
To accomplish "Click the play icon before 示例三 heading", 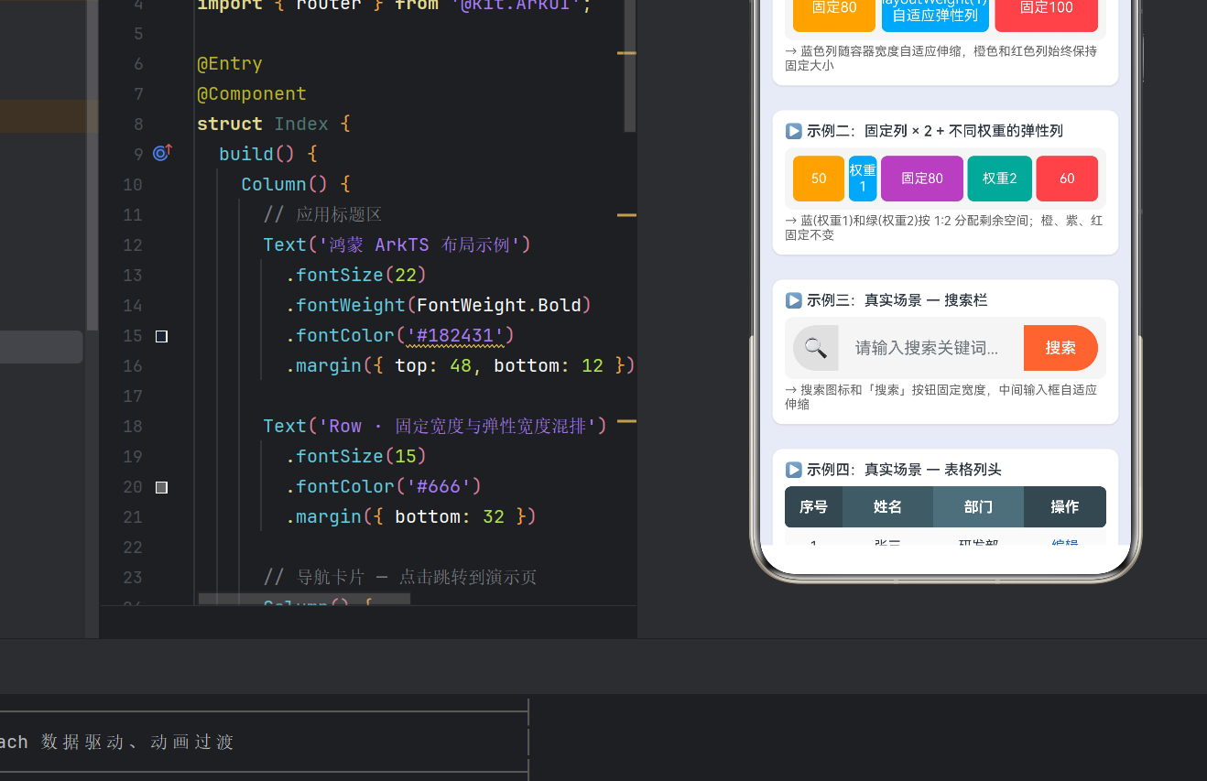I will tap(794, 300).
